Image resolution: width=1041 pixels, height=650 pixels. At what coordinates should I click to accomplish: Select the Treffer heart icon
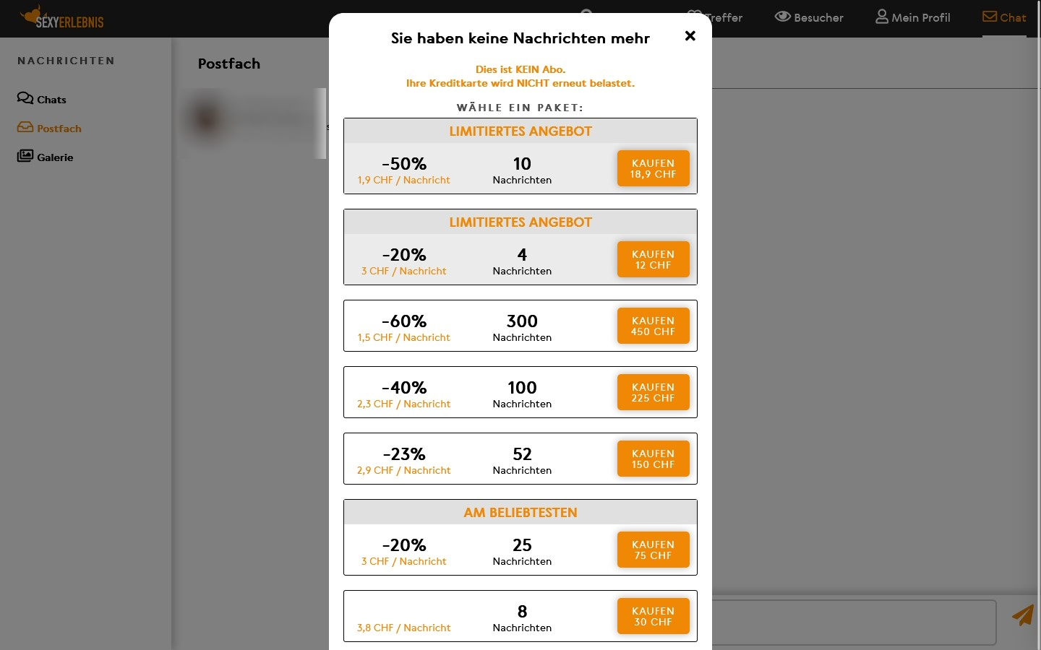click(695, 16)
